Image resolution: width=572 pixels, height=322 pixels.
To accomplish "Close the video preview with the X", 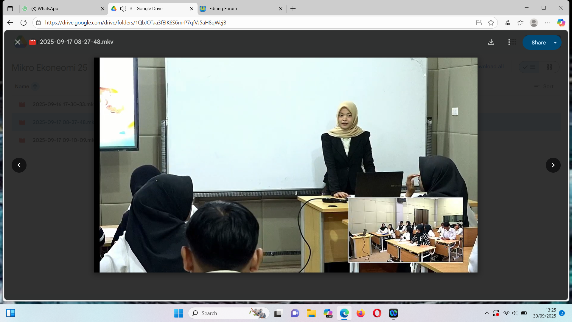I will tap(18, 42).
